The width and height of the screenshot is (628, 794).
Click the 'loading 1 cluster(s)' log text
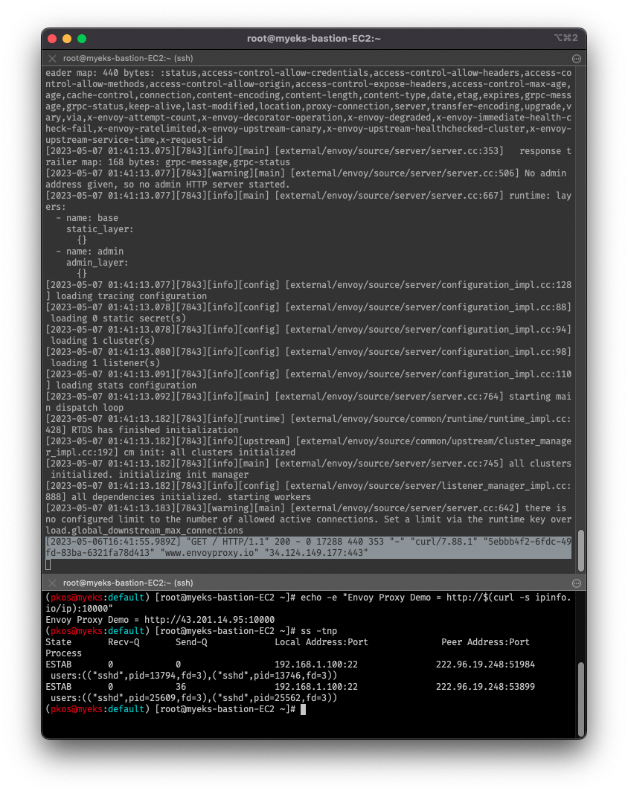103,341
